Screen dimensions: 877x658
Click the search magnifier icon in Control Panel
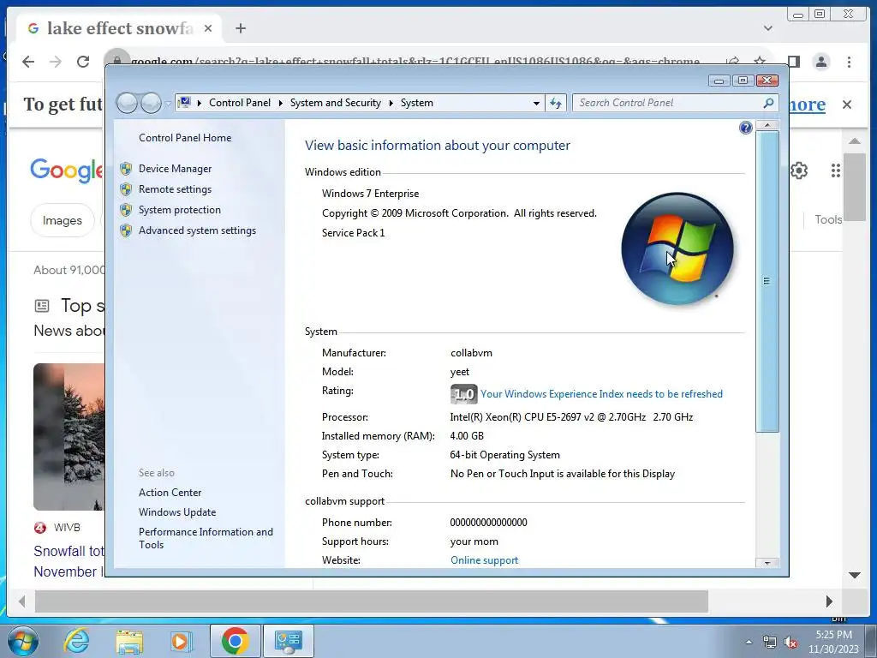[768, 103]
